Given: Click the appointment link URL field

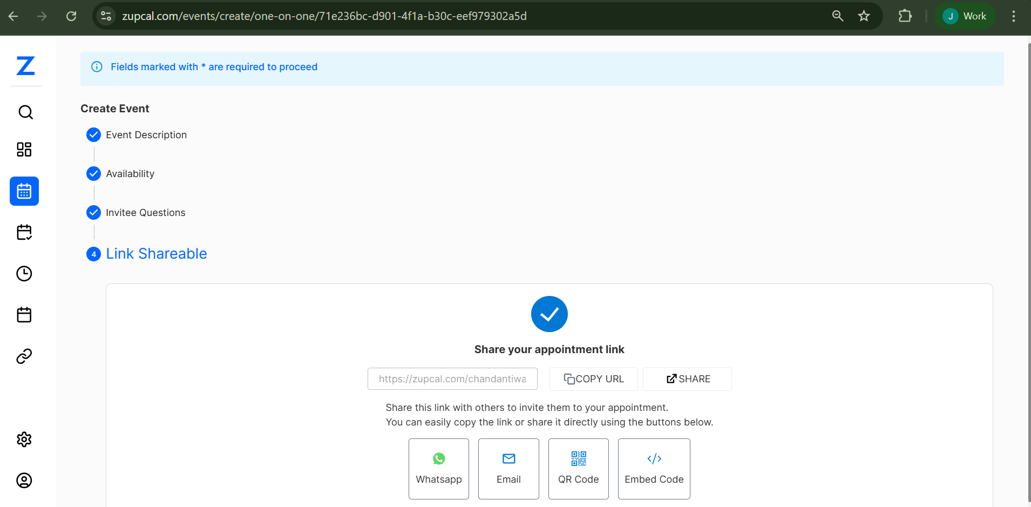Looking at the screenshot, I should [452, 379].
